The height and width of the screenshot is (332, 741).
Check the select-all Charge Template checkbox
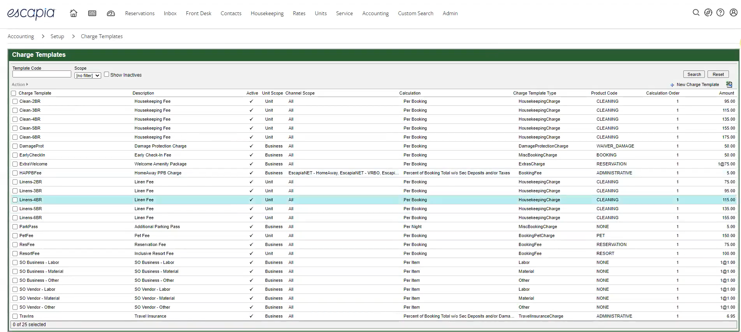click(x=14, y=93)
